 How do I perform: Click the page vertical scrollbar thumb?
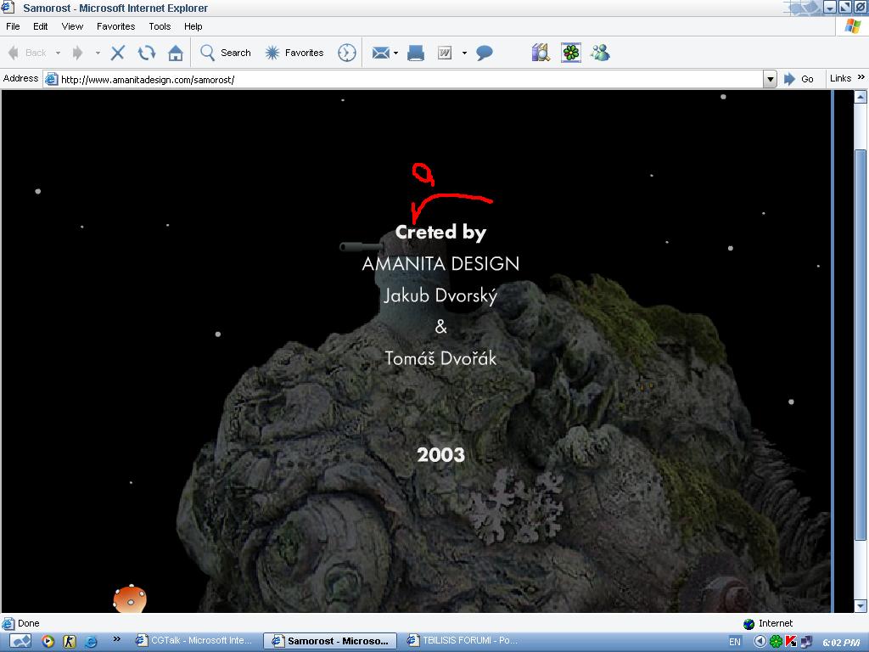pos(861,344)
